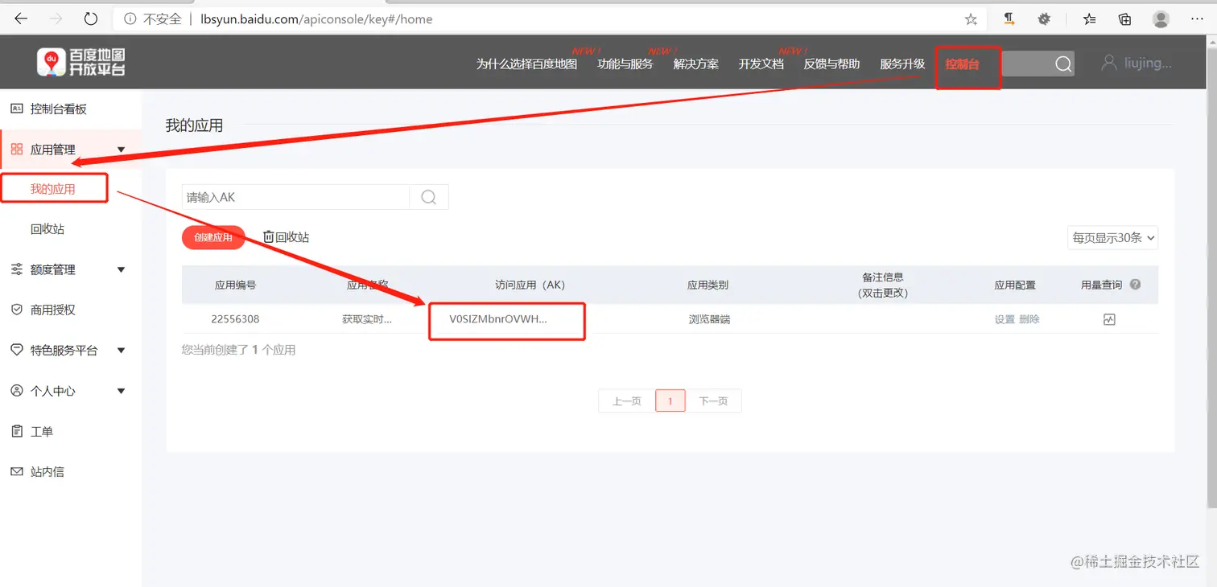Reload the page with refresh icon

[91, 18]
